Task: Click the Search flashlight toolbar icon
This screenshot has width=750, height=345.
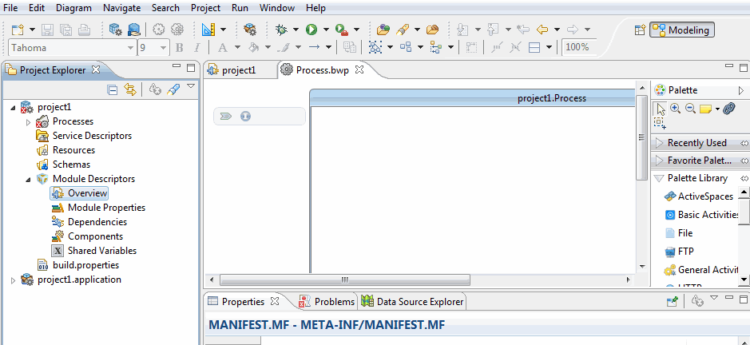Action: point(403,30)
